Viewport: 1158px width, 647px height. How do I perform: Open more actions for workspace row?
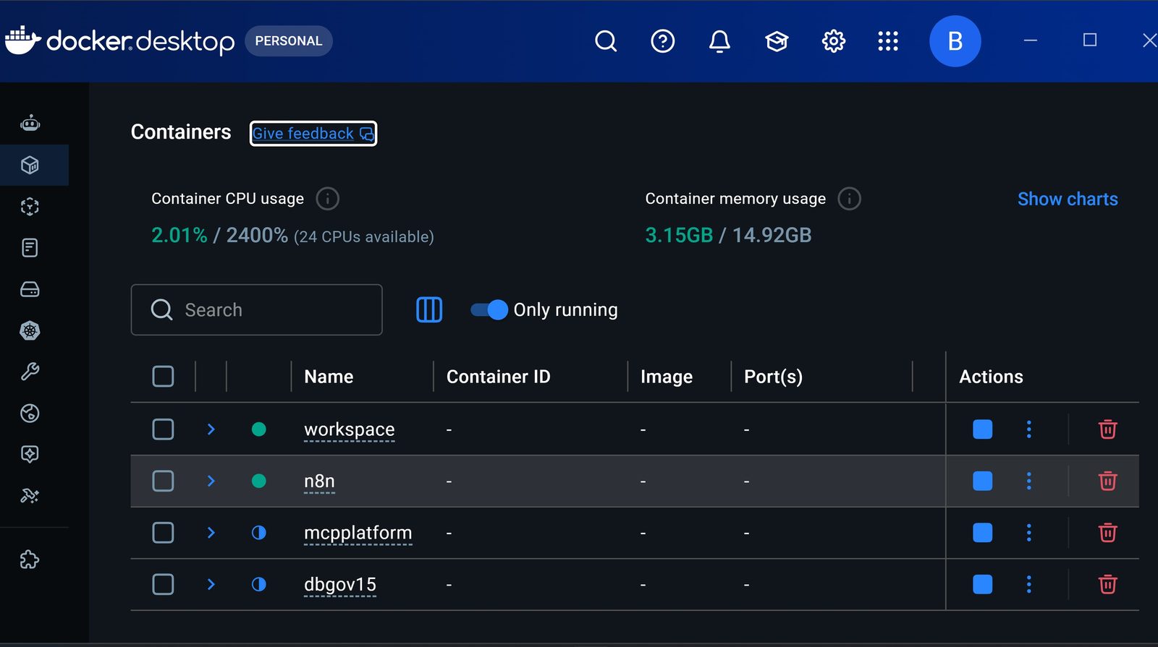pos(1028,429)
